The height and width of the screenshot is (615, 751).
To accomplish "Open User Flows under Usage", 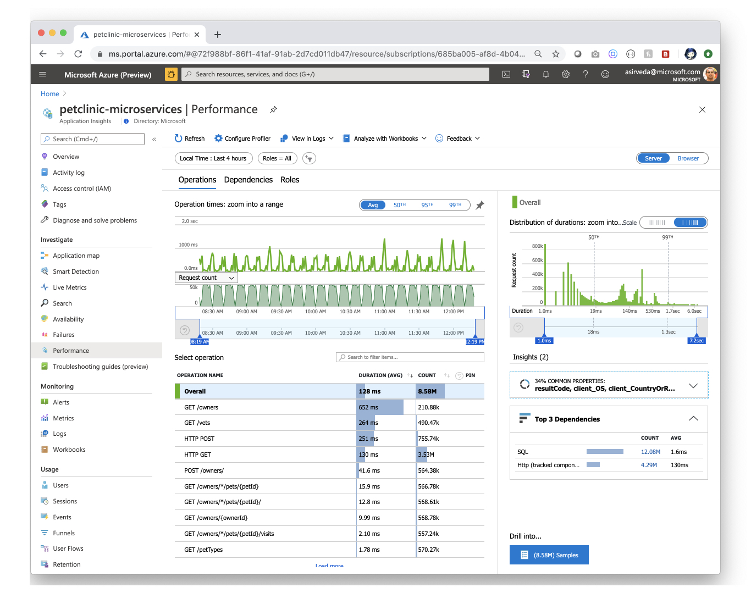I will coord(68,548).
